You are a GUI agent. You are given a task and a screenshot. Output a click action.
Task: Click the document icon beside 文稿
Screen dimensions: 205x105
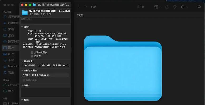click(5, 29)
